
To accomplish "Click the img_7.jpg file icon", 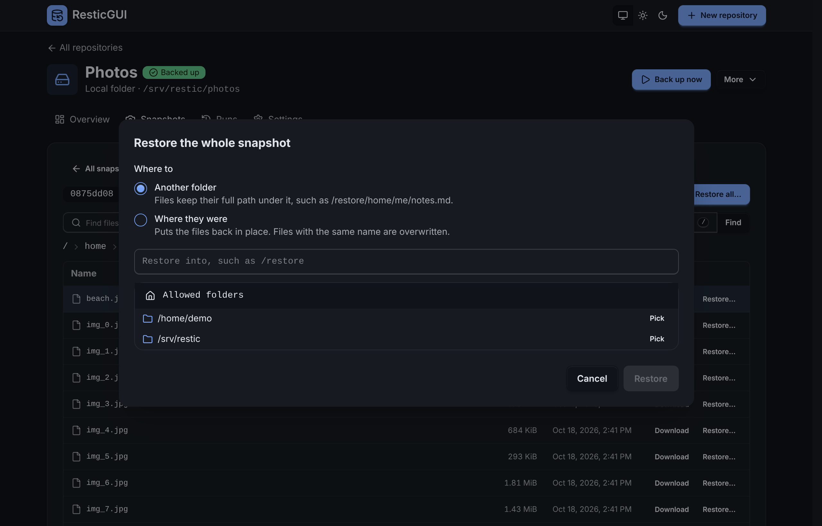I will (x=76, y=509).
